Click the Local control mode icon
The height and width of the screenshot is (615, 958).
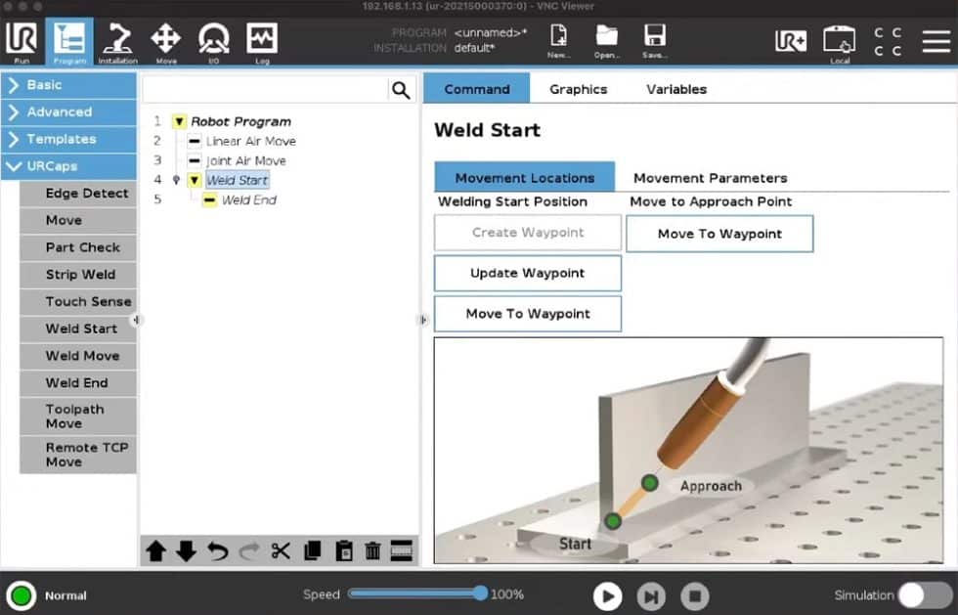click(840, 44)
